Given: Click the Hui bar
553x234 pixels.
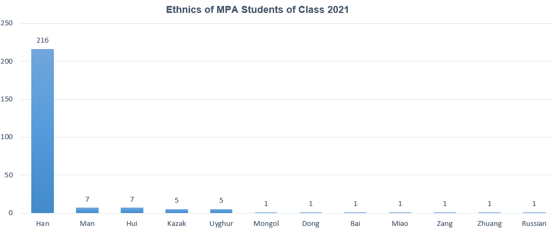Looking at the screenshot, I should [132, 210].
